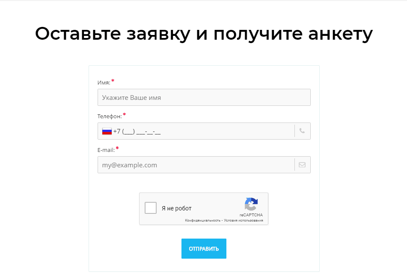Viewport: 407px width, 277px height.
Task: Click the Russian flag country selector
Action: click(107, 131)
